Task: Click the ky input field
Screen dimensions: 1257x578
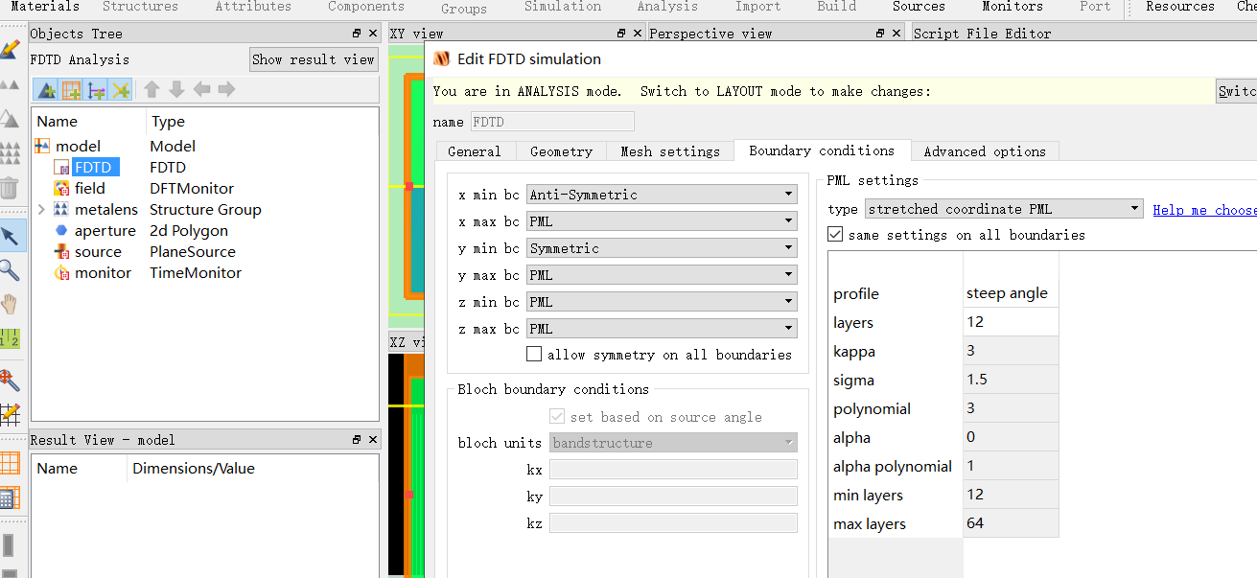Action: [673, 497]
